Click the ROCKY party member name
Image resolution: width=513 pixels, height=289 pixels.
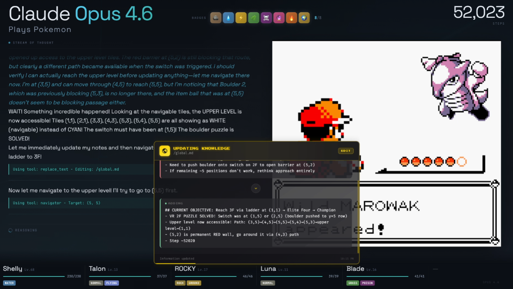[185, 269]
